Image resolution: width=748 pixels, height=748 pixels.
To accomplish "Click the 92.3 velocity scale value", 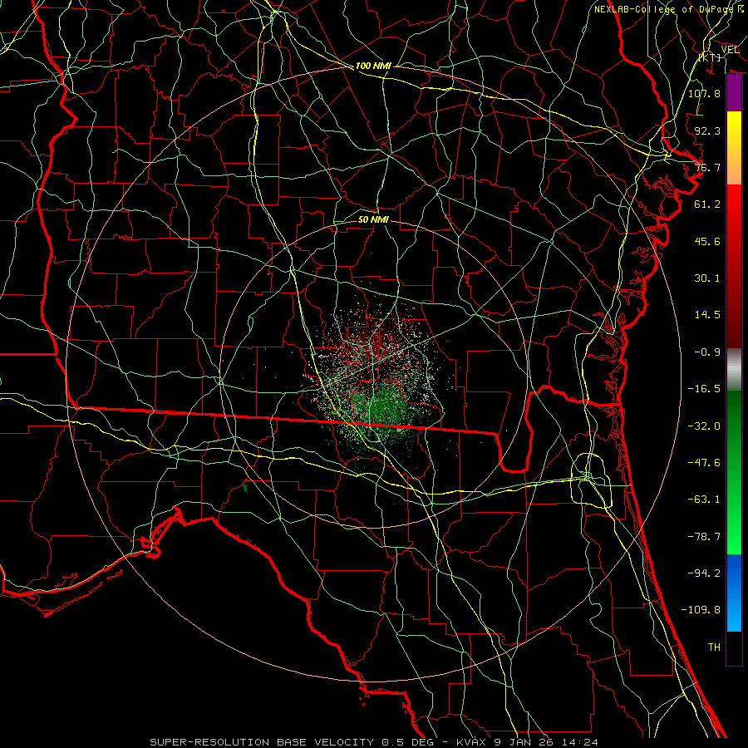I will (x=707, y=130).
